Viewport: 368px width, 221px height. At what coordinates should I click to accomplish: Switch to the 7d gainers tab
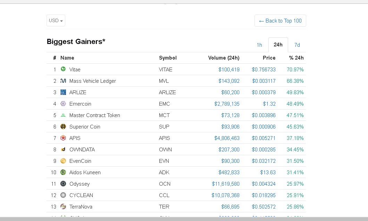point(297,45)
